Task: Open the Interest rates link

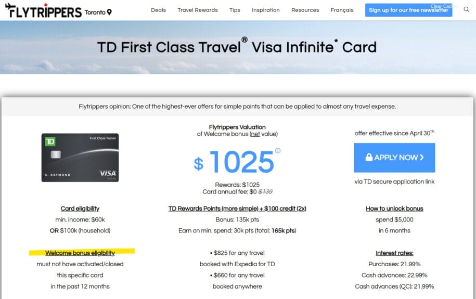Action: (394, 253)
